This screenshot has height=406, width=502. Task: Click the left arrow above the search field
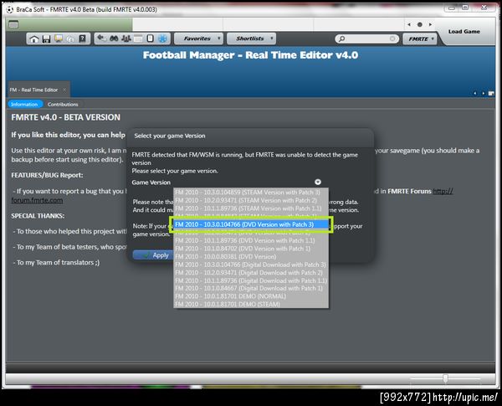[x=409, y=24]
